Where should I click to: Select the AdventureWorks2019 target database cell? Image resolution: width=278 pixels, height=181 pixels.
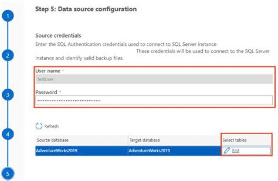[x=149, y=150]
